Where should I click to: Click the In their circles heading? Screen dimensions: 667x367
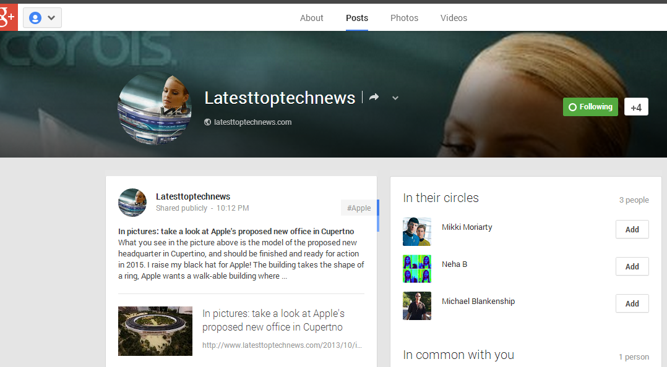point(441,198)
